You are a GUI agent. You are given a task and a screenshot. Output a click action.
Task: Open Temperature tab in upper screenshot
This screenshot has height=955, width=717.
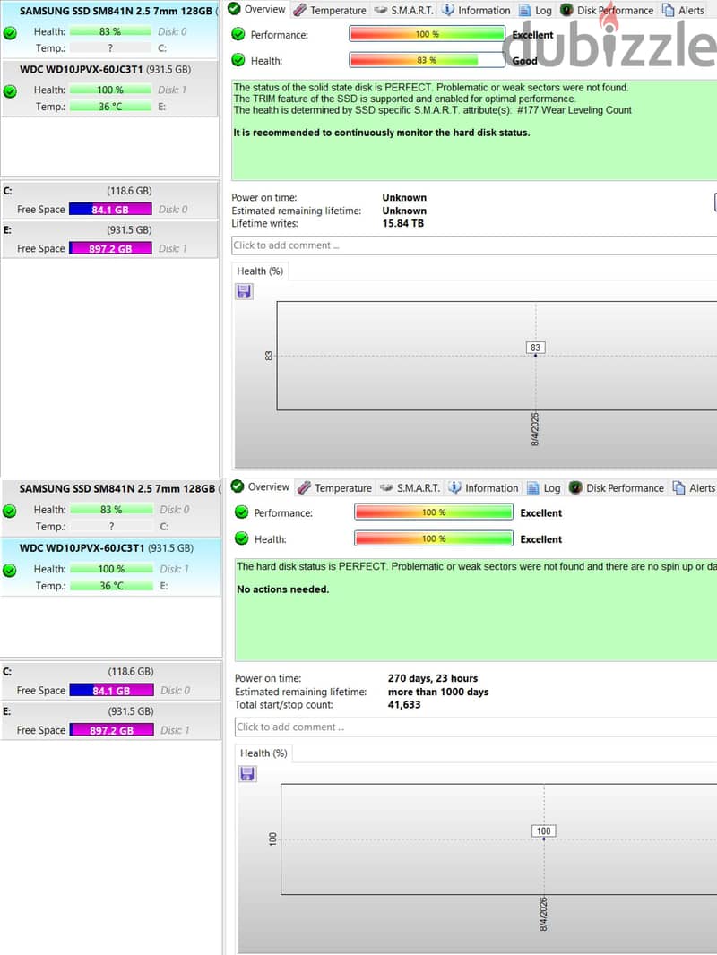tap(330, 11)
